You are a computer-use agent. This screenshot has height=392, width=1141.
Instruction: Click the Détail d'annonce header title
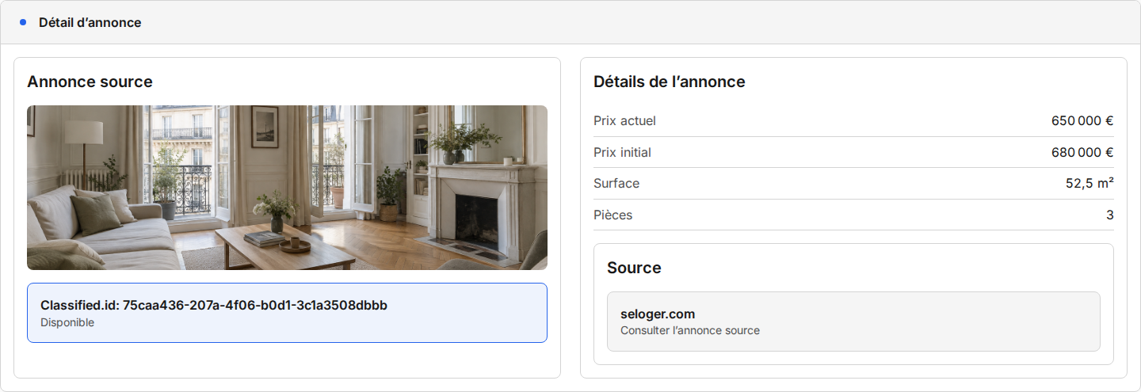90,22
